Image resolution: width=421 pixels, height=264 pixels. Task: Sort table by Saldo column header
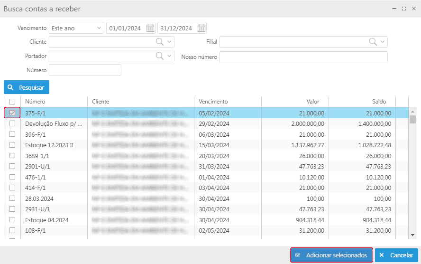pos(379,102)
